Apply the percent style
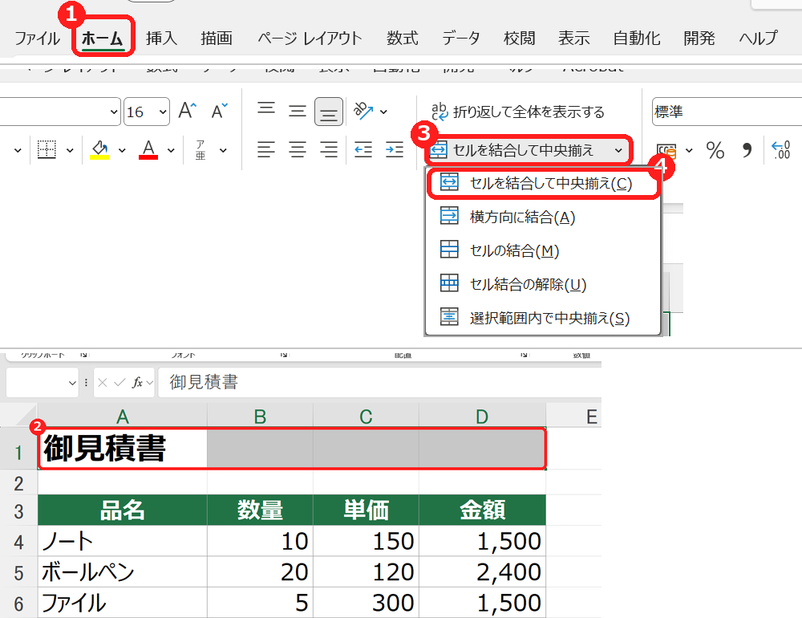 (715, 151)
